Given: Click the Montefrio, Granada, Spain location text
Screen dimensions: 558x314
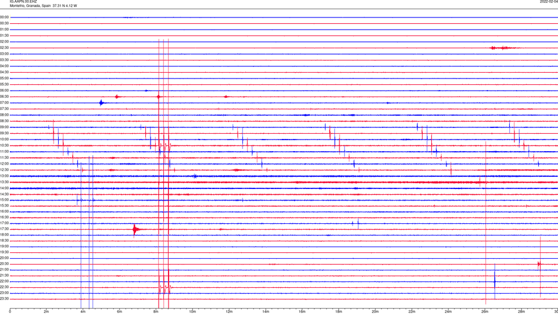Looking at the screenshot, I should click(30, 6).
